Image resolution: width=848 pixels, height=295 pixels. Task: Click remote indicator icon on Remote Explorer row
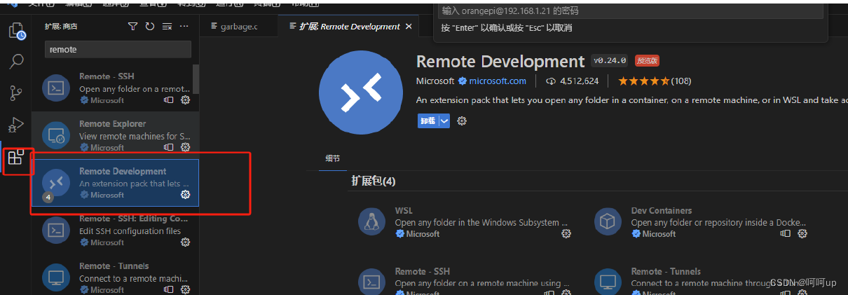[169, 147]
